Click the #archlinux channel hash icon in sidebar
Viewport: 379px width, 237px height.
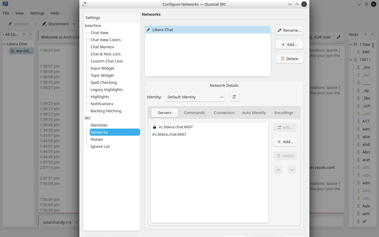coord(12,51)
